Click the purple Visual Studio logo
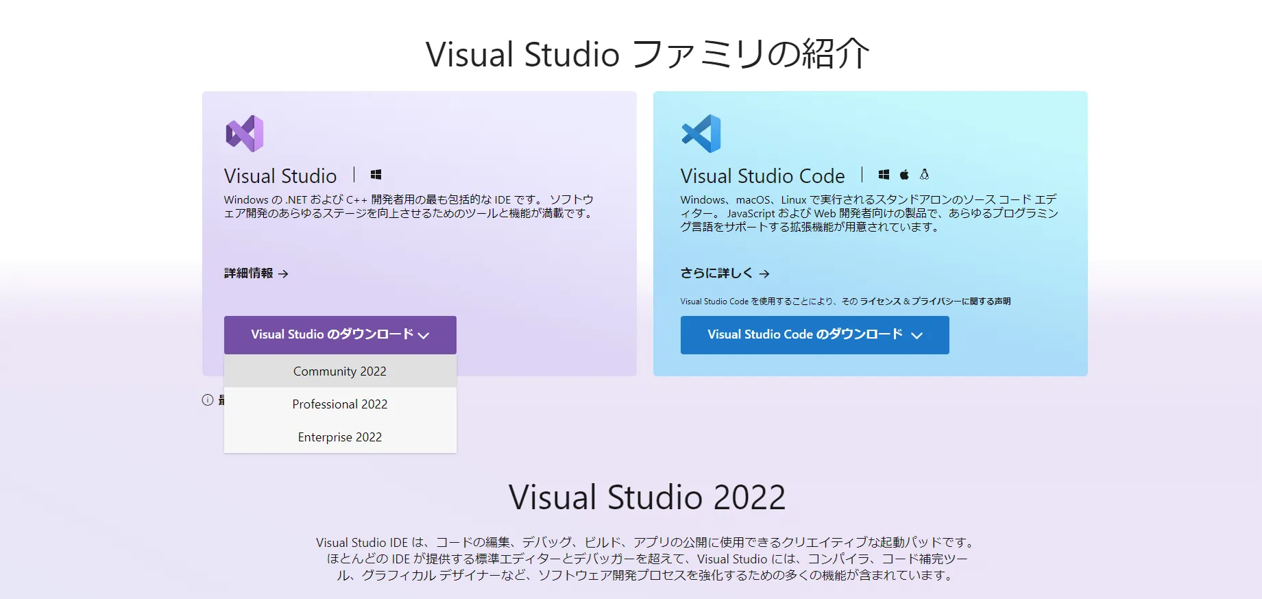The width and height of the screenshot is (1262, 599). click(x=245, y=134)
